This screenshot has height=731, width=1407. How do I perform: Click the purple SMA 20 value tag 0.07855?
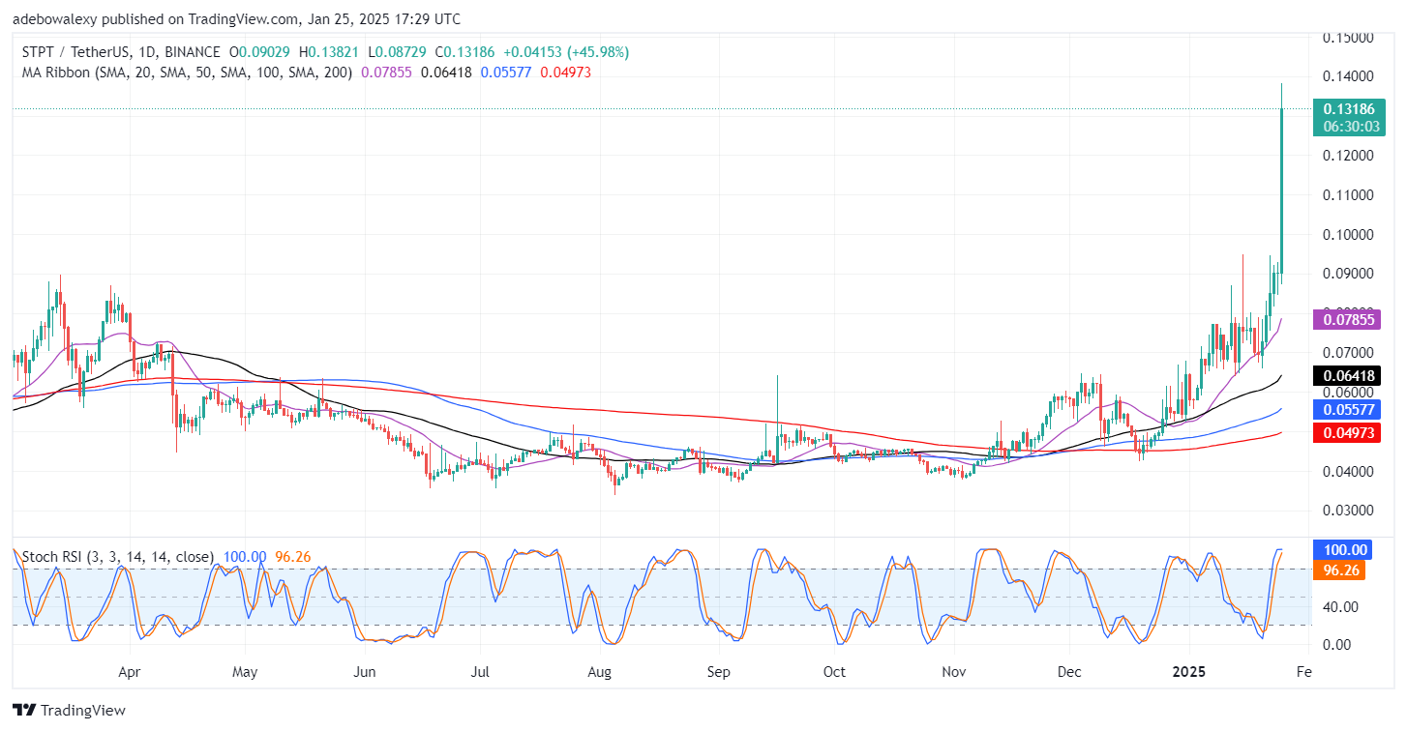[1345, 318]
